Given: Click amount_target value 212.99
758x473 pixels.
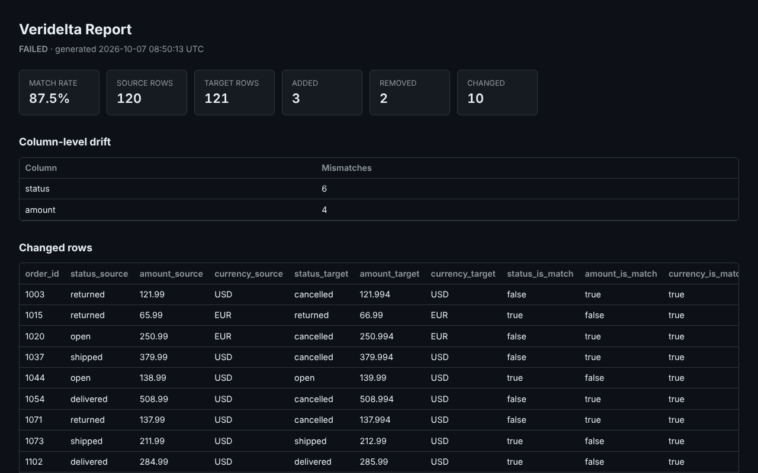Looking at the screenshot, I should [373, 441].
